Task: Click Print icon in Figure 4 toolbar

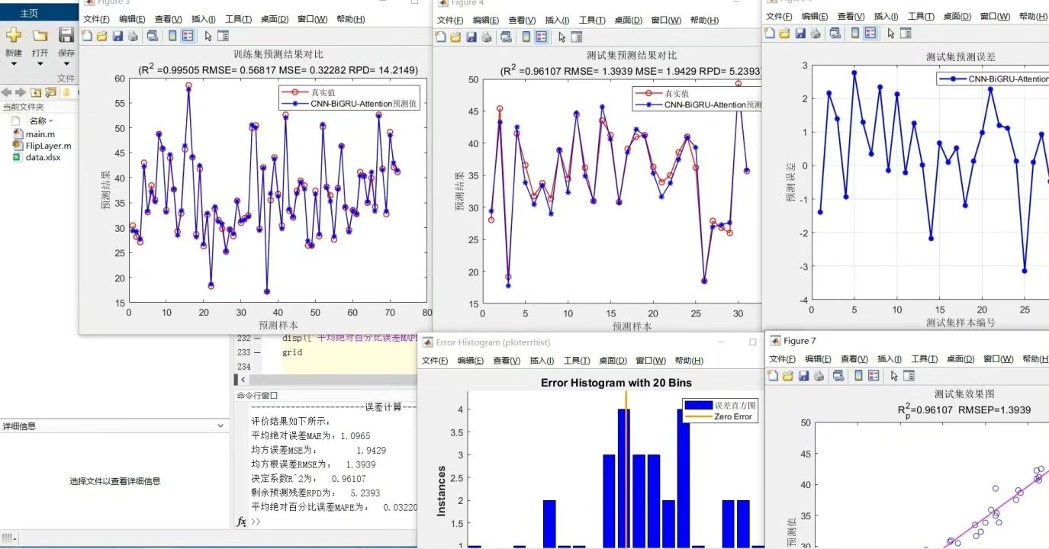Action: 487,37
